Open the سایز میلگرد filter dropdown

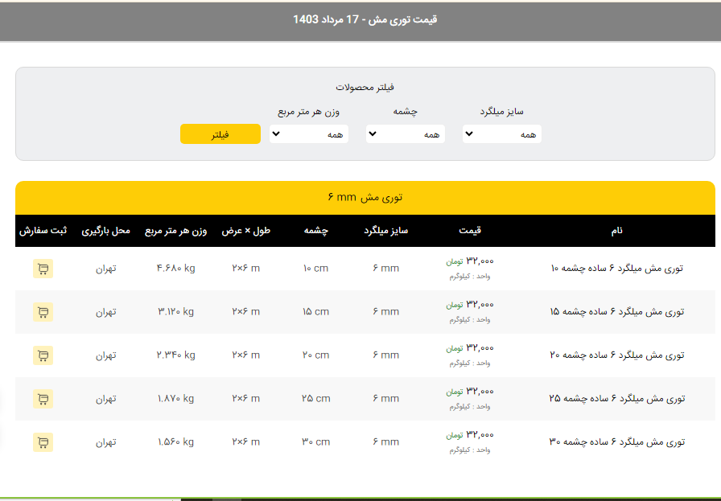coord(501,134)
